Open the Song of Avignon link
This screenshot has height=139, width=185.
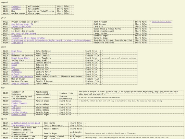click(20, 83)
